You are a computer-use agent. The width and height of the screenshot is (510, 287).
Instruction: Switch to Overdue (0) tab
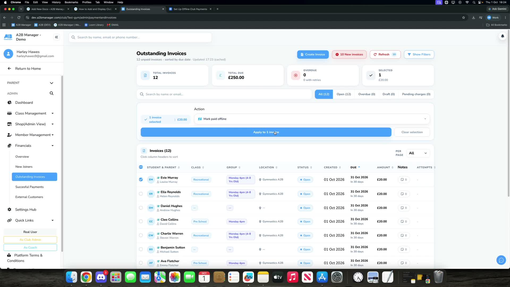[367, 94]
